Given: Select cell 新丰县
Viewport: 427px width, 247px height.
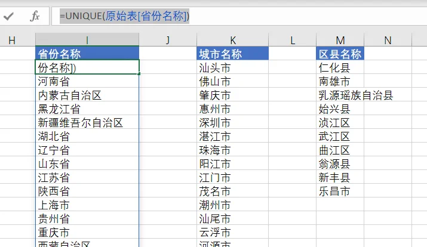Looking at the screenshot, I should click(340, 177).
